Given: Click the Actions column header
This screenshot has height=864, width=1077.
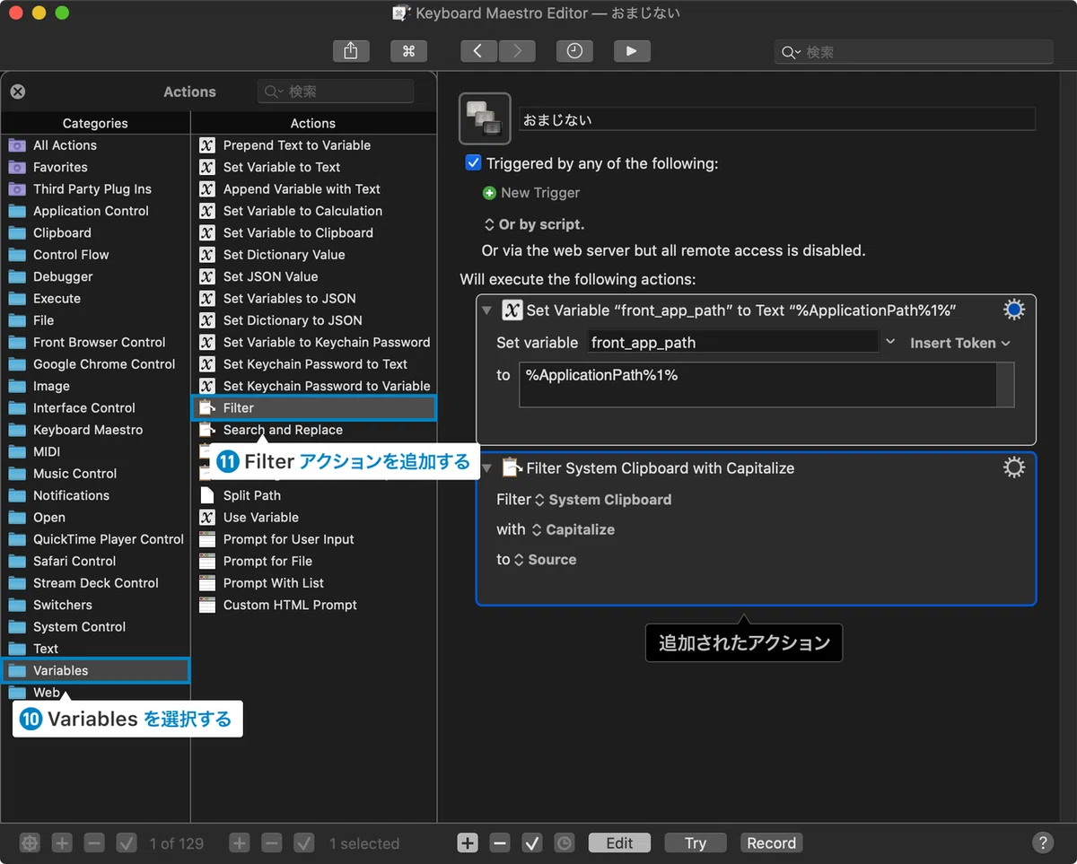Looking at the screenshot, I should (313, 123).
